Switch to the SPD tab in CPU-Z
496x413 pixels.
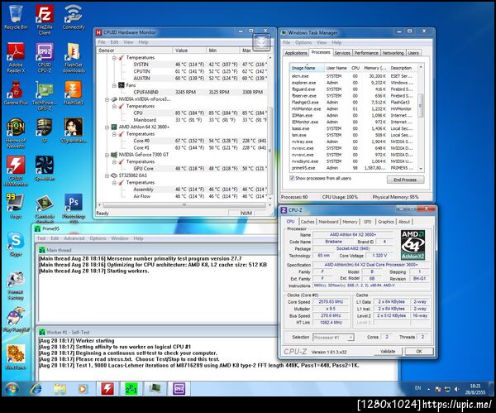(x=367, y=222)
